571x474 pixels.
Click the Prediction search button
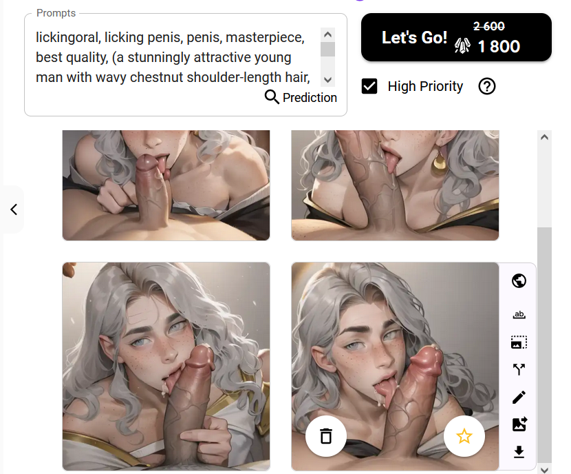[x=301, y=97]
